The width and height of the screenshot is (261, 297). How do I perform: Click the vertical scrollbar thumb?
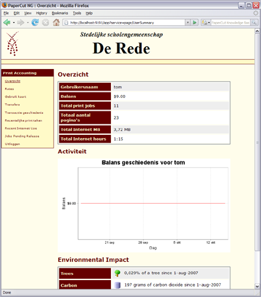[x=257, y=143]
